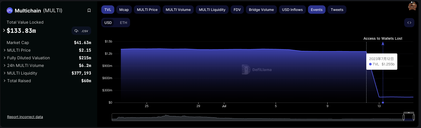This screenshot has width=421, height=128.
Task: Expand the Fully Diluted Valuation row
Action: [5, 58]
